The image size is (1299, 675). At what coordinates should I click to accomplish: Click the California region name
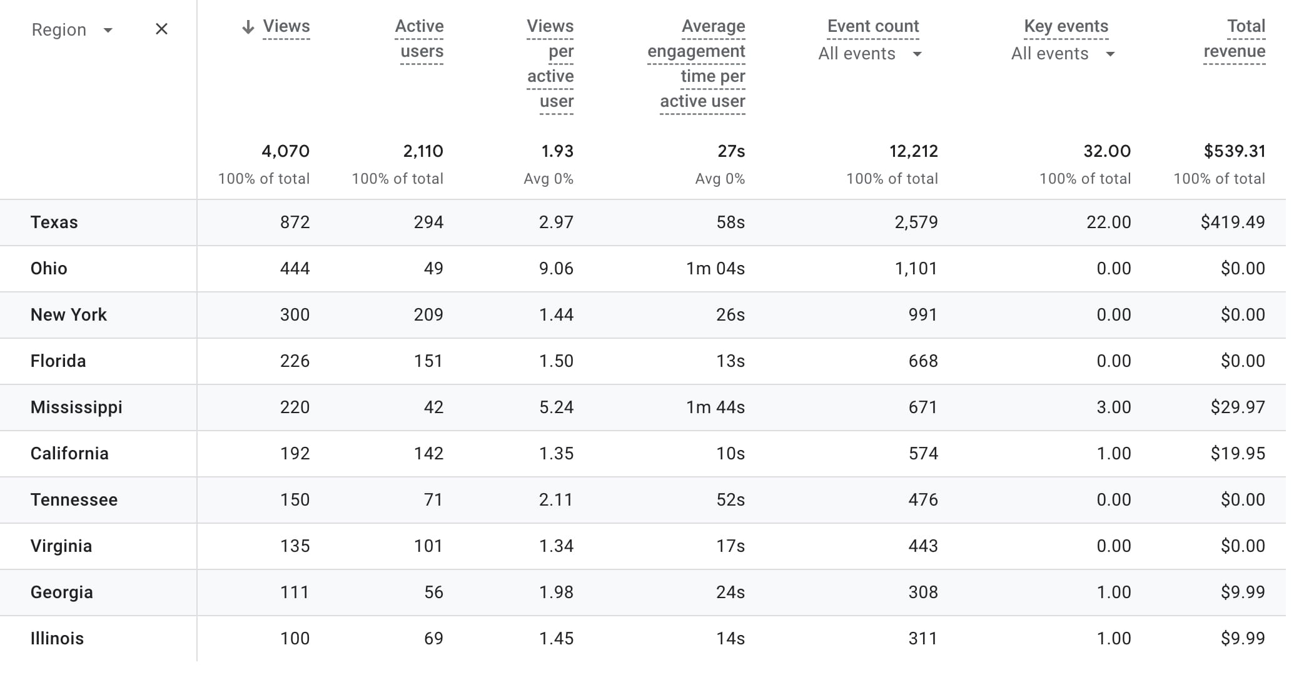pos(69,454)
